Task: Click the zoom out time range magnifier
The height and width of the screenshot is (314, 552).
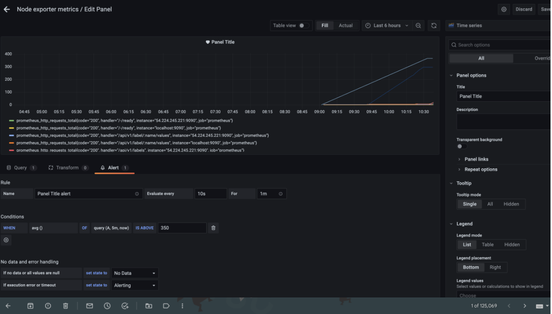Action: pos(418,25)
